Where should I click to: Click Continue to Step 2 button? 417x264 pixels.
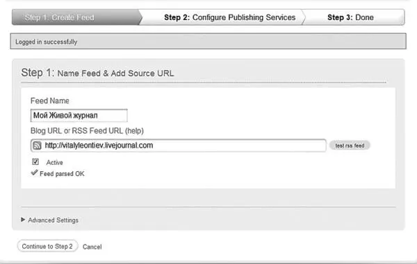pos(47,246)
